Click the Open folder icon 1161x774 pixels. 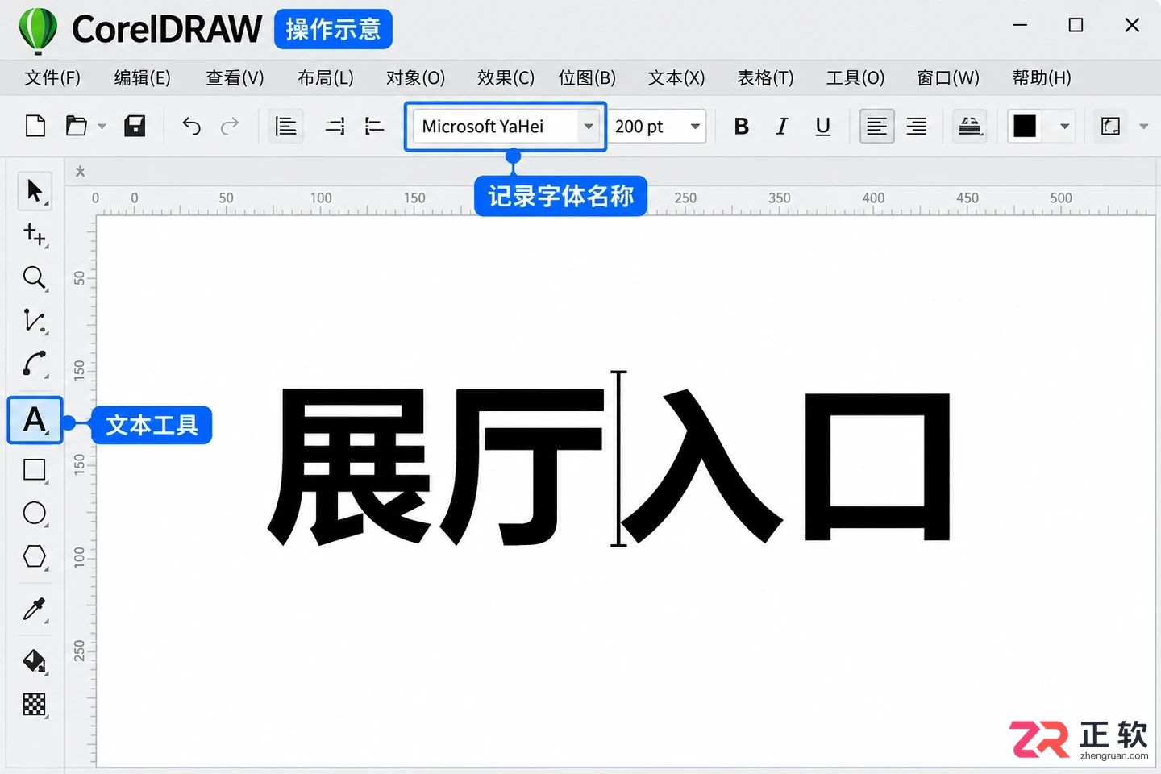tap(77, 127)
